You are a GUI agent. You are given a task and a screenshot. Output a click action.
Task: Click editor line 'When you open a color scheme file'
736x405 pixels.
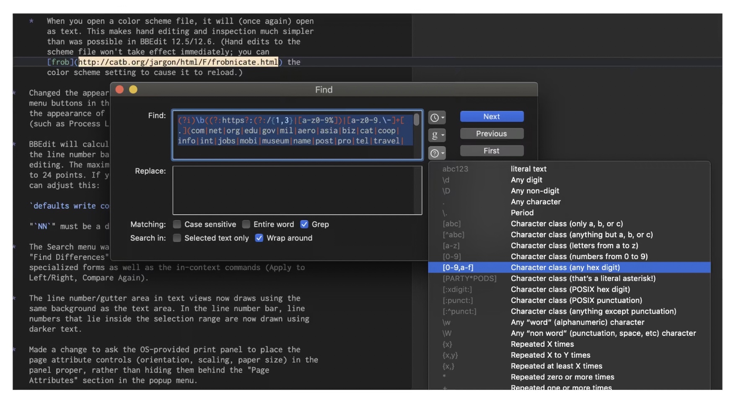tap(180, 21)
